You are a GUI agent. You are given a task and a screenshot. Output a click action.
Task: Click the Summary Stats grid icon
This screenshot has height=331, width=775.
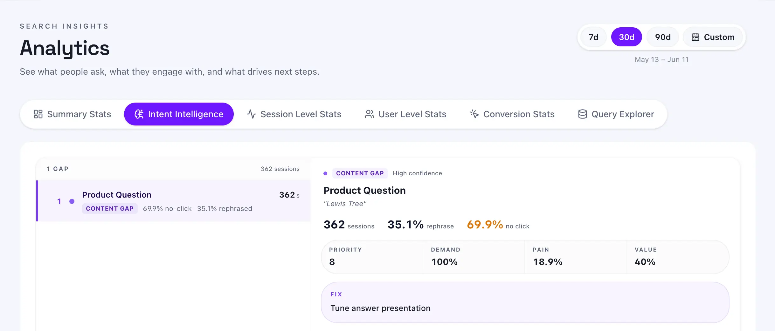coord(38,114)
